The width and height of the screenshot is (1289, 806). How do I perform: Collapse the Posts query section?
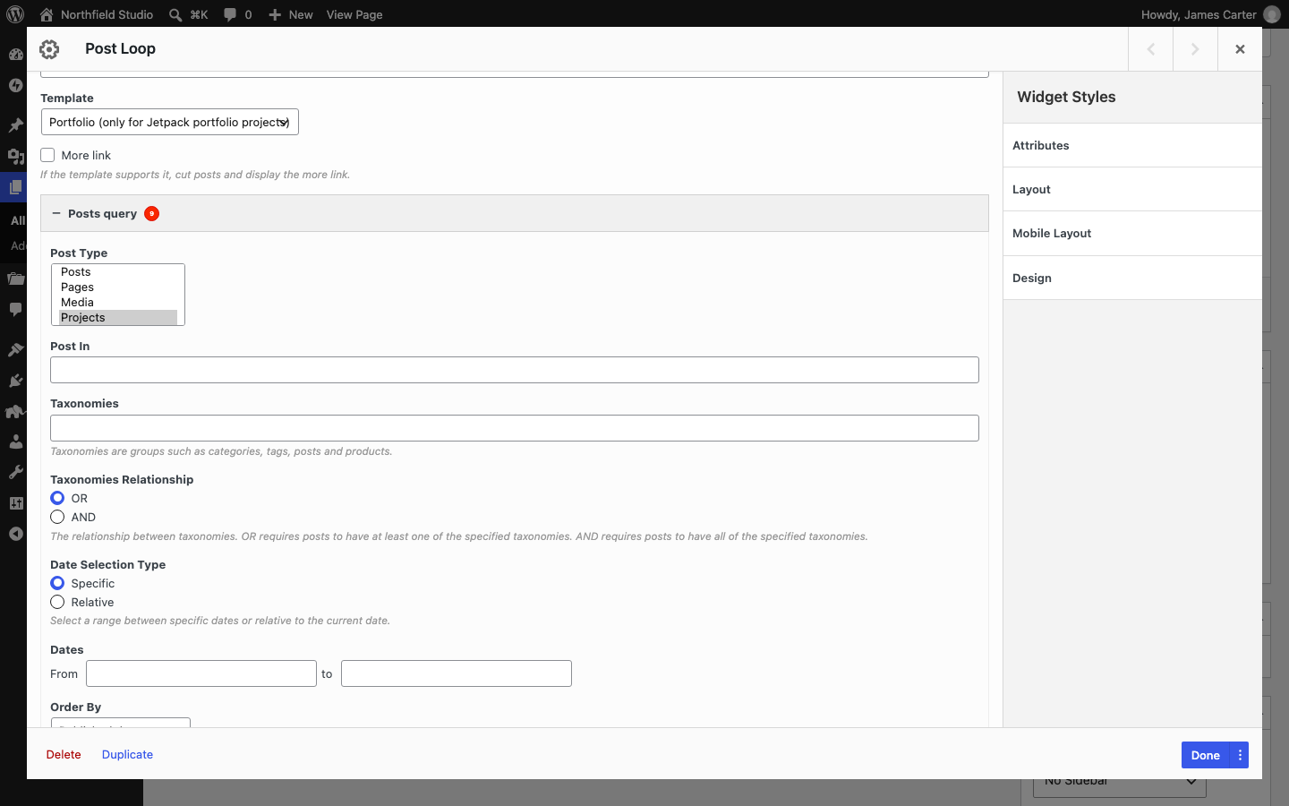pyautogui.click(x=515, y=213)
